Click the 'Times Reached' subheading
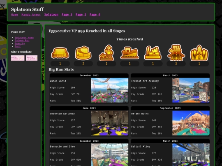 pyautogui.click(x=129, y=39)
